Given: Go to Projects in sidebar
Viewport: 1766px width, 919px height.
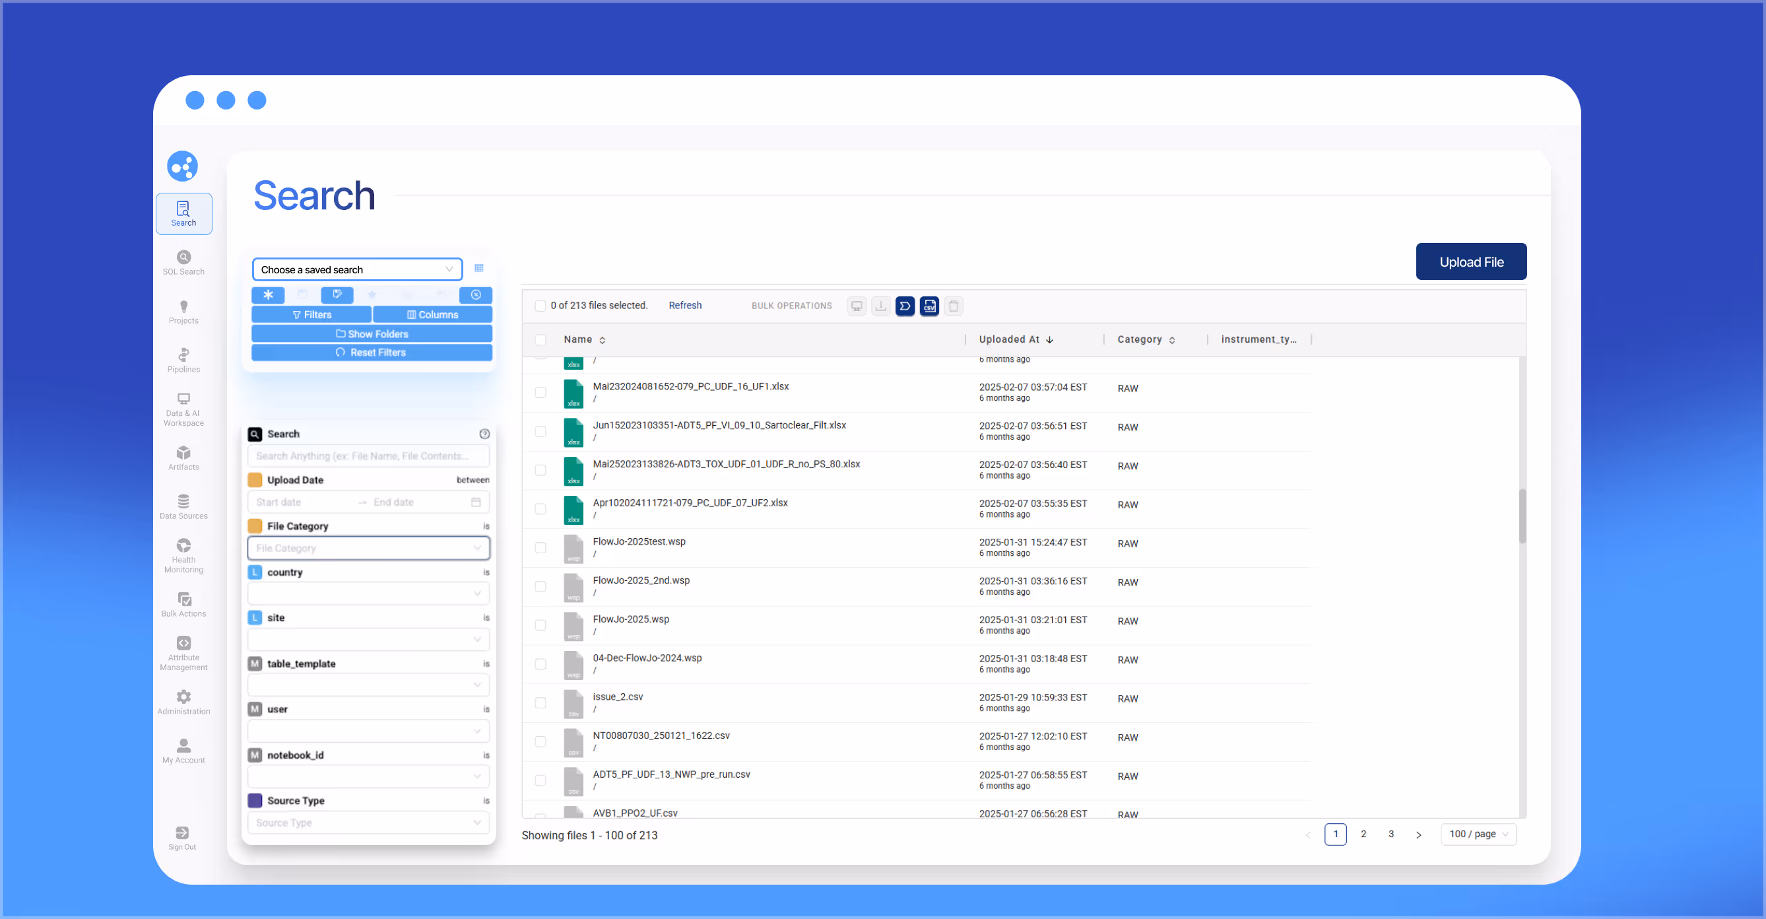Looking at the screenshot, I should [183, 312].
